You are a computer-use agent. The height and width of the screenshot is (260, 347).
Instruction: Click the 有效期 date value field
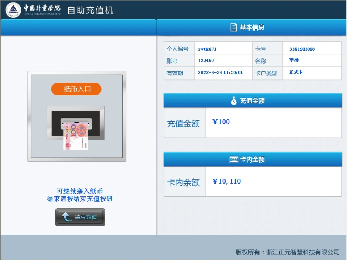point(223,73)
